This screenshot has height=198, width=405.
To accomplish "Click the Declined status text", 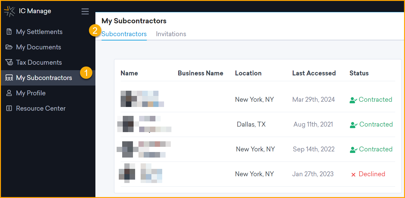I will click(x=372, y=174).
